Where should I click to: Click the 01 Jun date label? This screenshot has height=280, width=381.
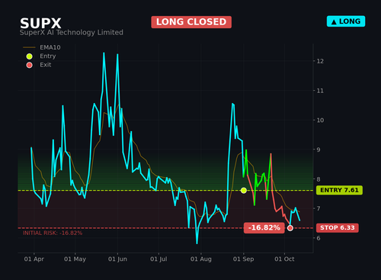pos(117,259)
